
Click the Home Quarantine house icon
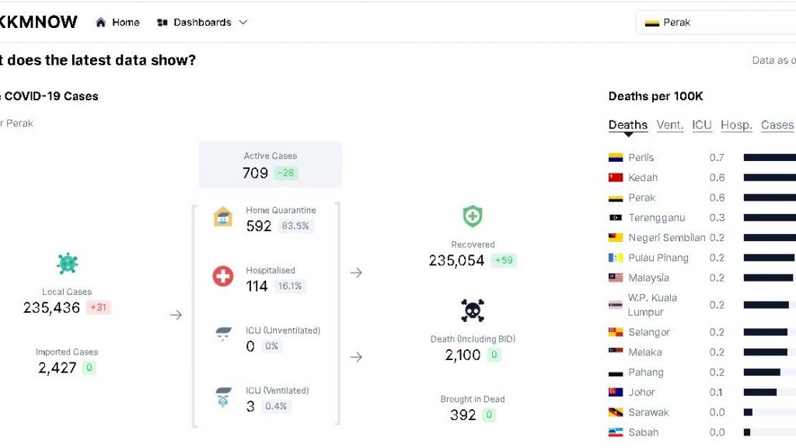click(223, 218)
